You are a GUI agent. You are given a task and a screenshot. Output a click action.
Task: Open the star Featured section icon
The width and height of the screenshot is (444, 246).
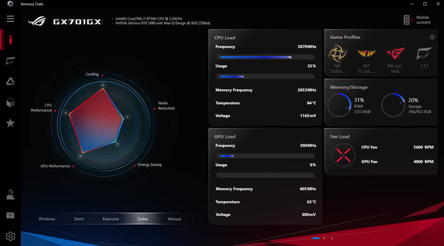pos(10,123)
